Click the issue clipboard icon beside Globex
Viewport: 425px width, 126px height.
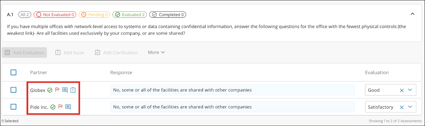(73, 90)
